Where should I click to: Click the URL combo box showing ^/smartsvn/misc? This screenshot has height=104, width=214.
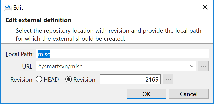(112, 67)
